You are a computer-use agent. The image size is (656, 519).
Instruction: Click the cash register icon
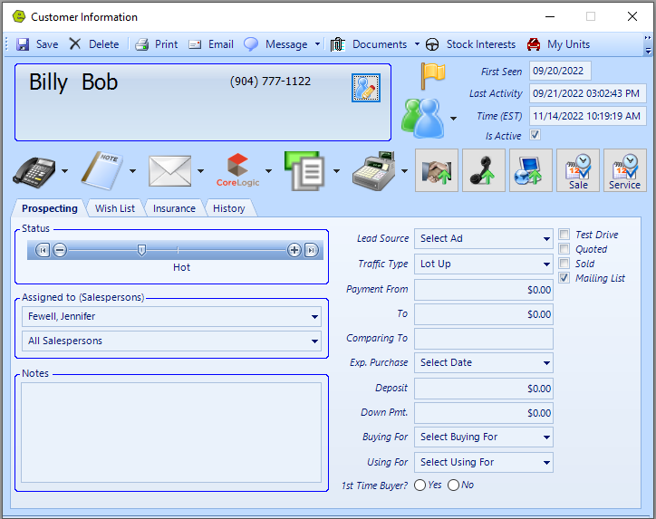pyautogui.click(x=374, y=170)
